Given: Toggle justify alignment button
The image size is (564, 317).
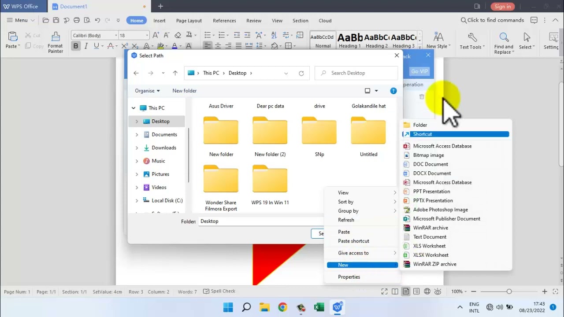Looking at the screenshot, I should click(x=238, y=46).
